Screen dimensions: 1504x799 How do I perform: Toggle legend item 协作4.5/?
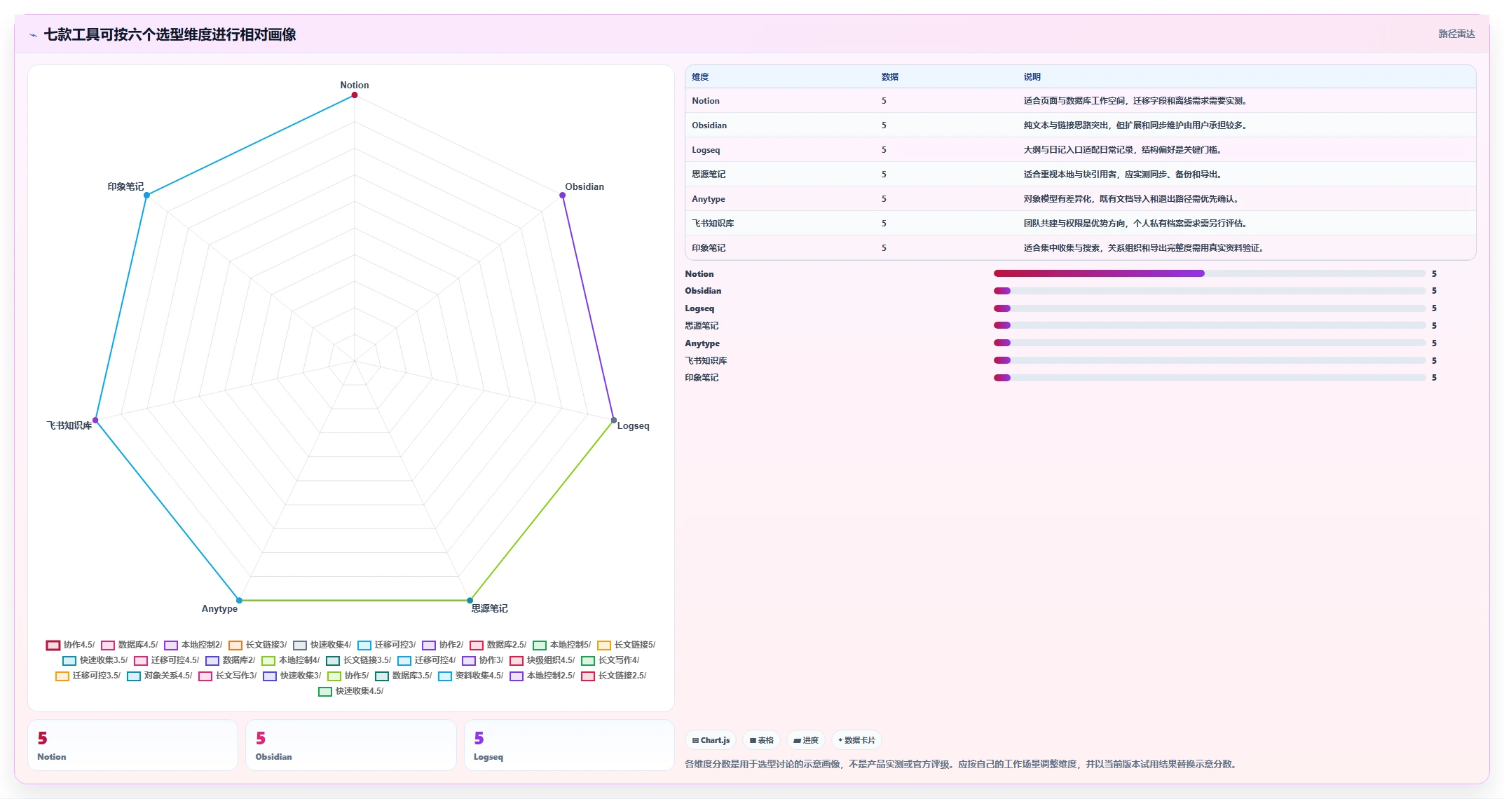(70, 645)
